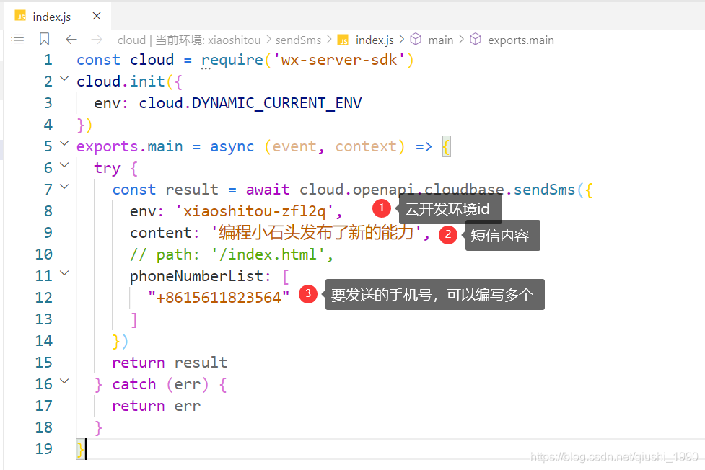Click the 'wx-server-sdk' string
The image size is (705, 470).
[339, 60]
